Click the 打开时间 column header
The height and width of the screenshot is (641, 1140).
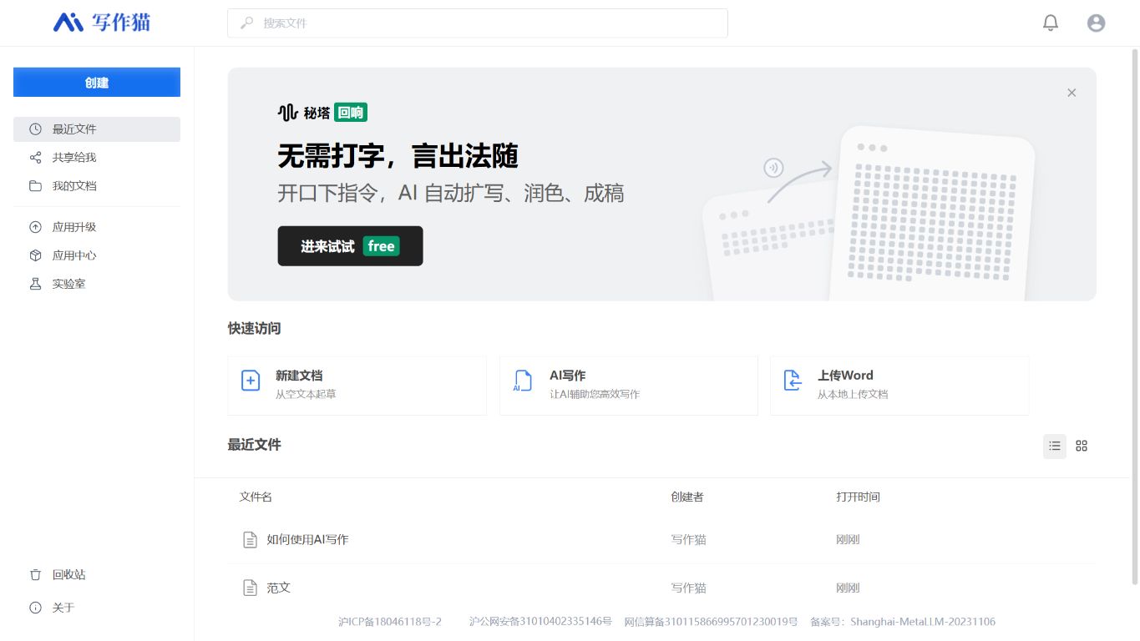[x=859, y=497]
